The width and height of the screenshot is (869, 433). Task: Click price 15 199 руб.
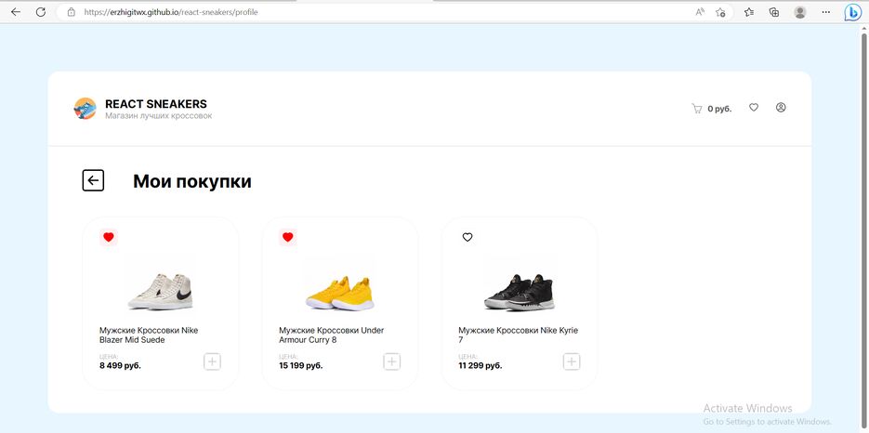pos(301,366)
